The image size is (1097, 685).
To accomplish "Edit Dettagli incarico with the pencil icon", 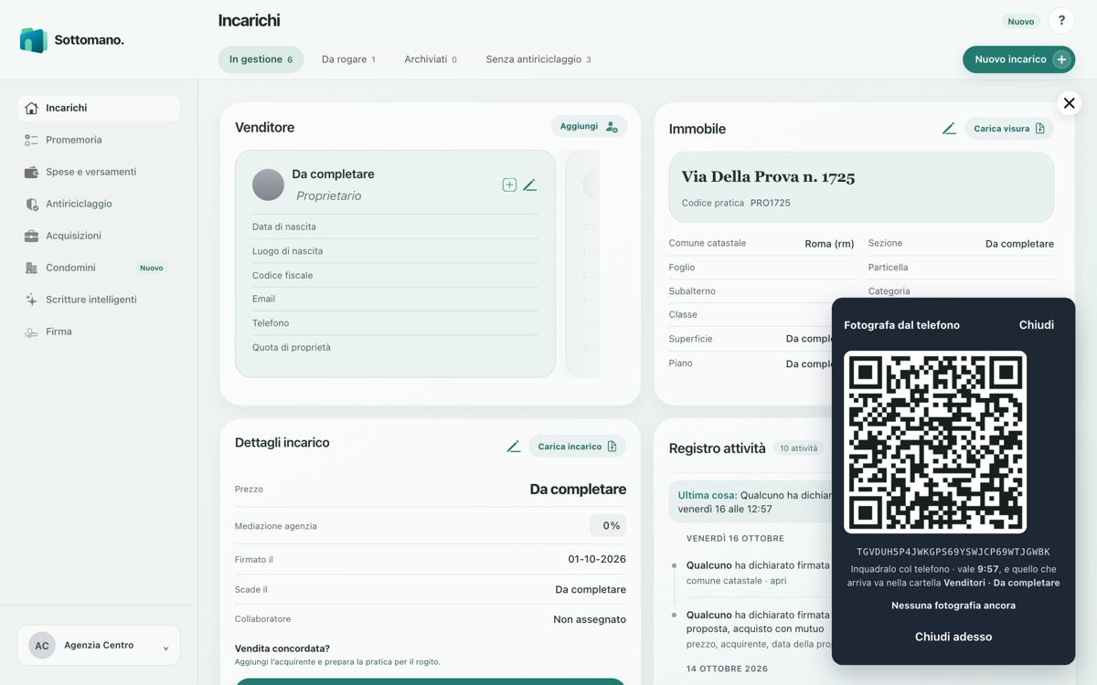I will (514, 447).
